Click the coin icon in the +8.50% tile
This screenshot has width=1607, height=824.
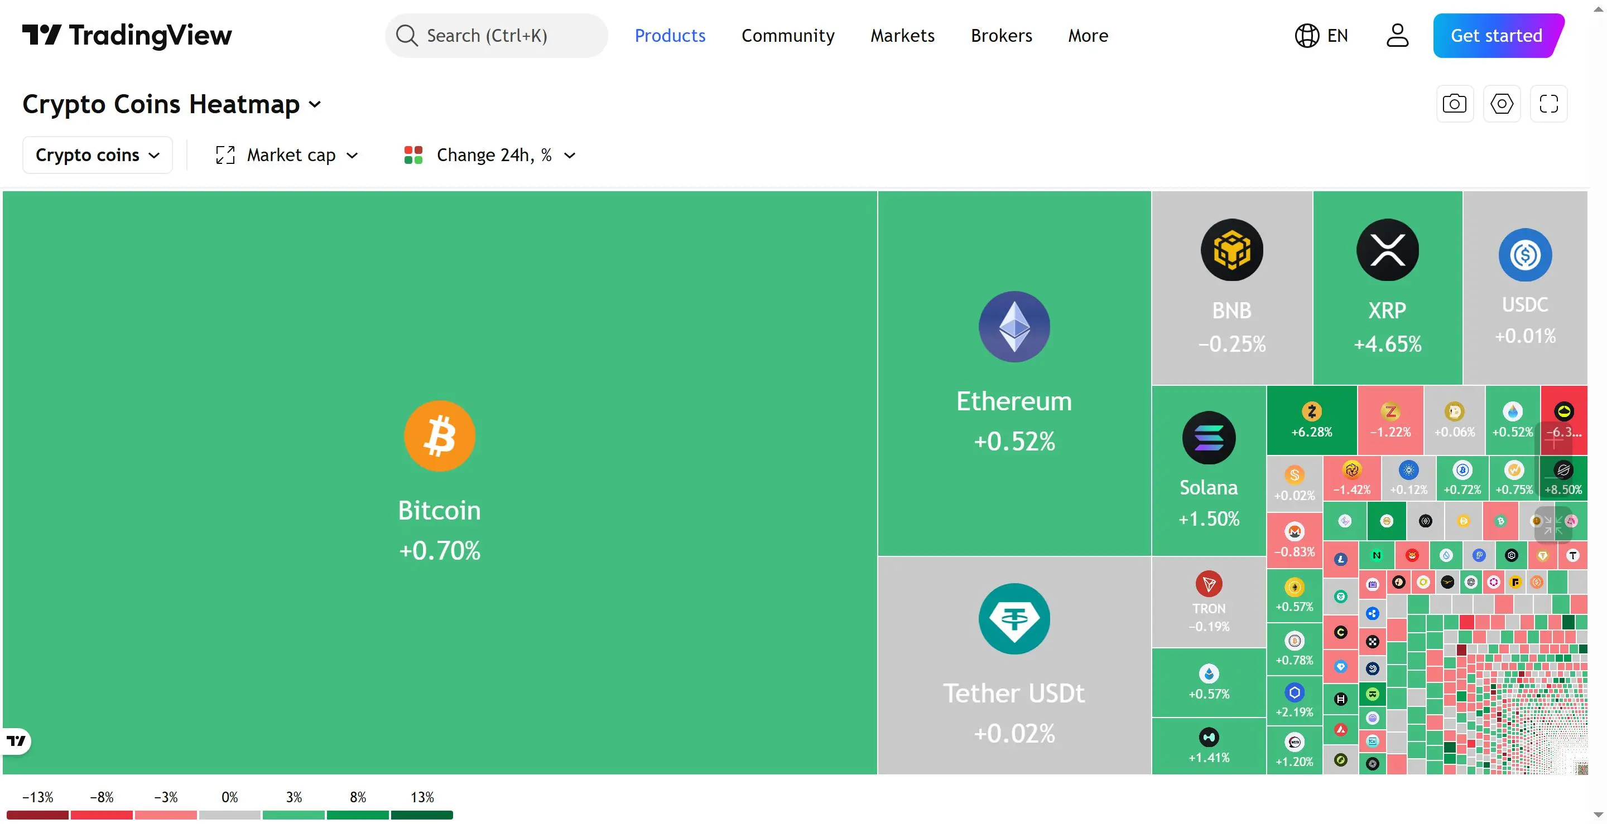click(1563, 470)
